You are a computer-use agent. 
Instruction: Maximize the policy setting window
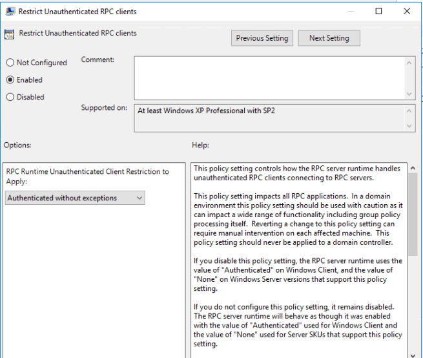[x=378, y=11]
